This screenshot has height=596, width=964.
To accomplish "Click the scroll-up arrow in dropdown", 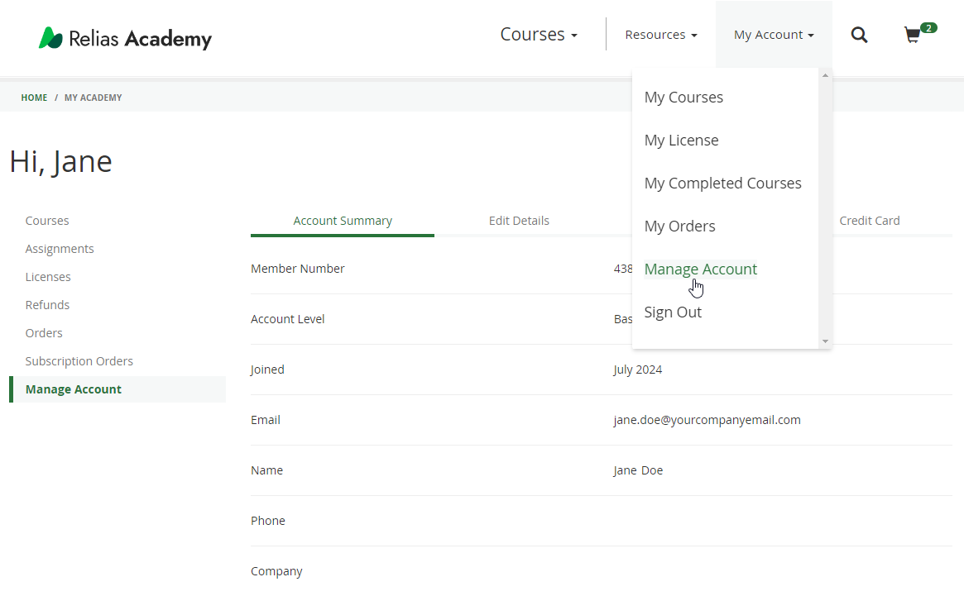I will (x=824, y=75).
